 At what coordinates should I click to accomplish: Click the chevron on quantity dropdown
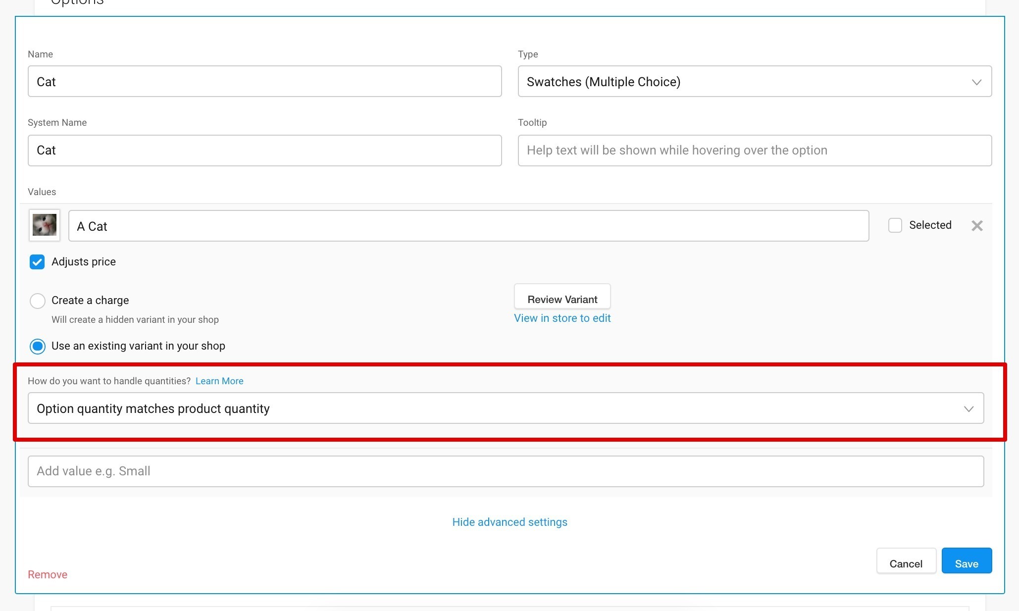click(968, 409)
